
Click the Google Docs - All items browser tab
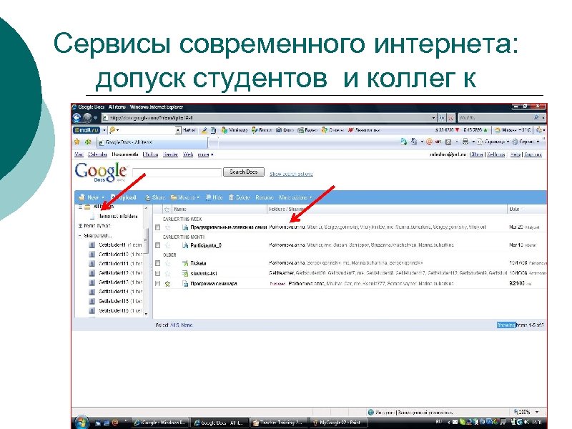(x=152, y=142)
